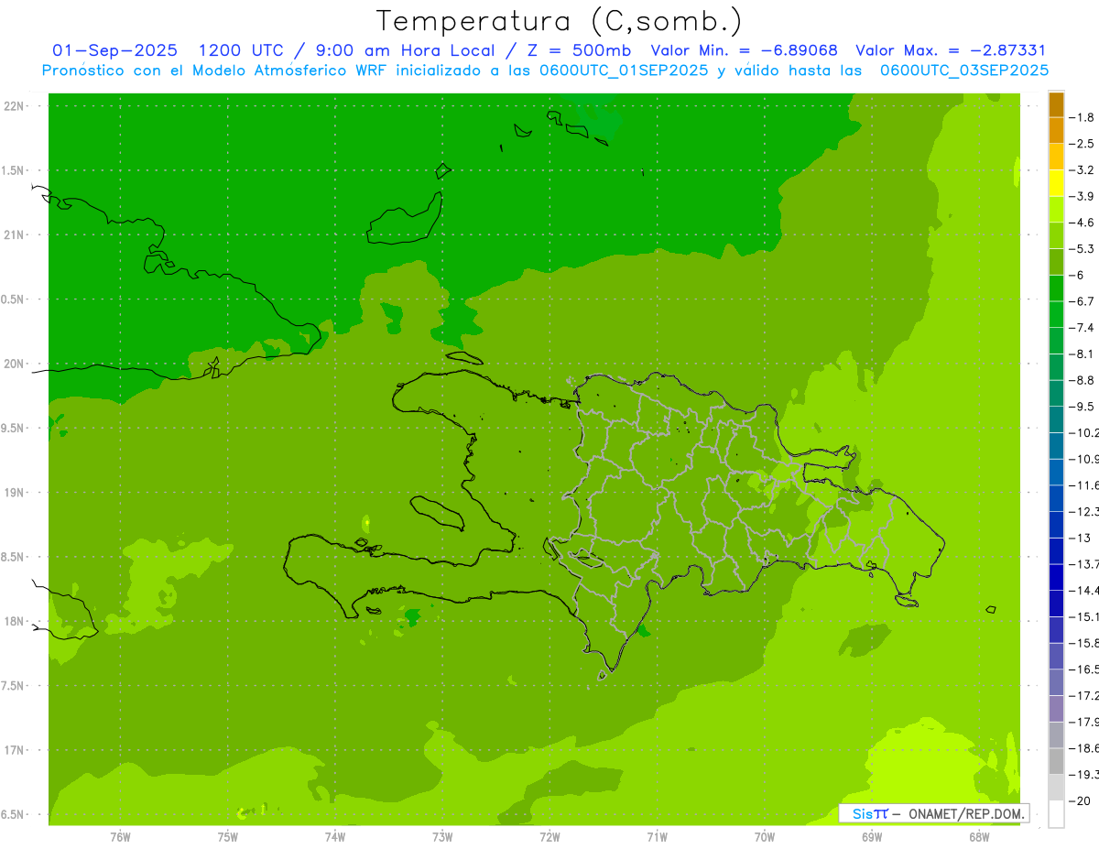Viewport: 1099px width, 849px height.
Task: Click the -7.4 colorbar label
Action: (x=1082, y=327)
